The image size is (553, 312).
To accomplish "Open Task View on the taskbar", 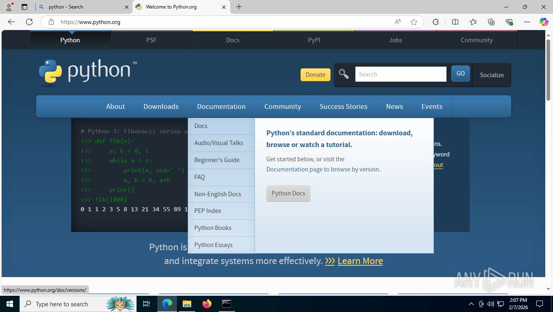I will coord(146,304).
